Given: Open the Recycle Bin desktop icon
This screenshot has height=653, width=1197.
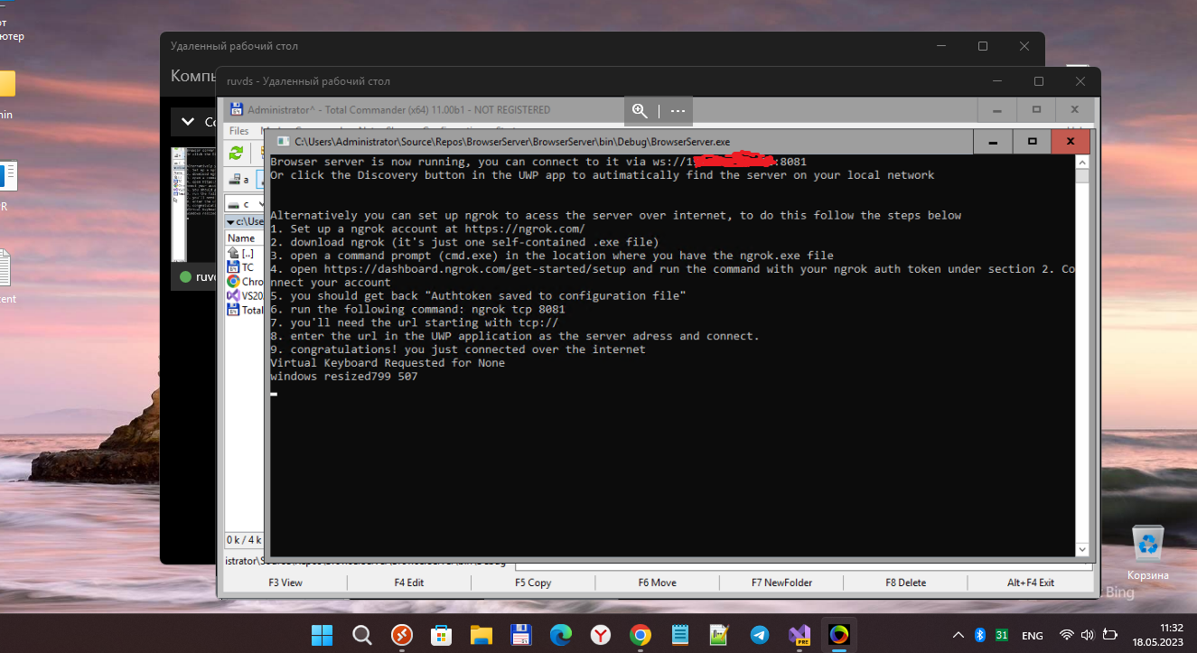Looking at the screenshot, I should 1148,552.
